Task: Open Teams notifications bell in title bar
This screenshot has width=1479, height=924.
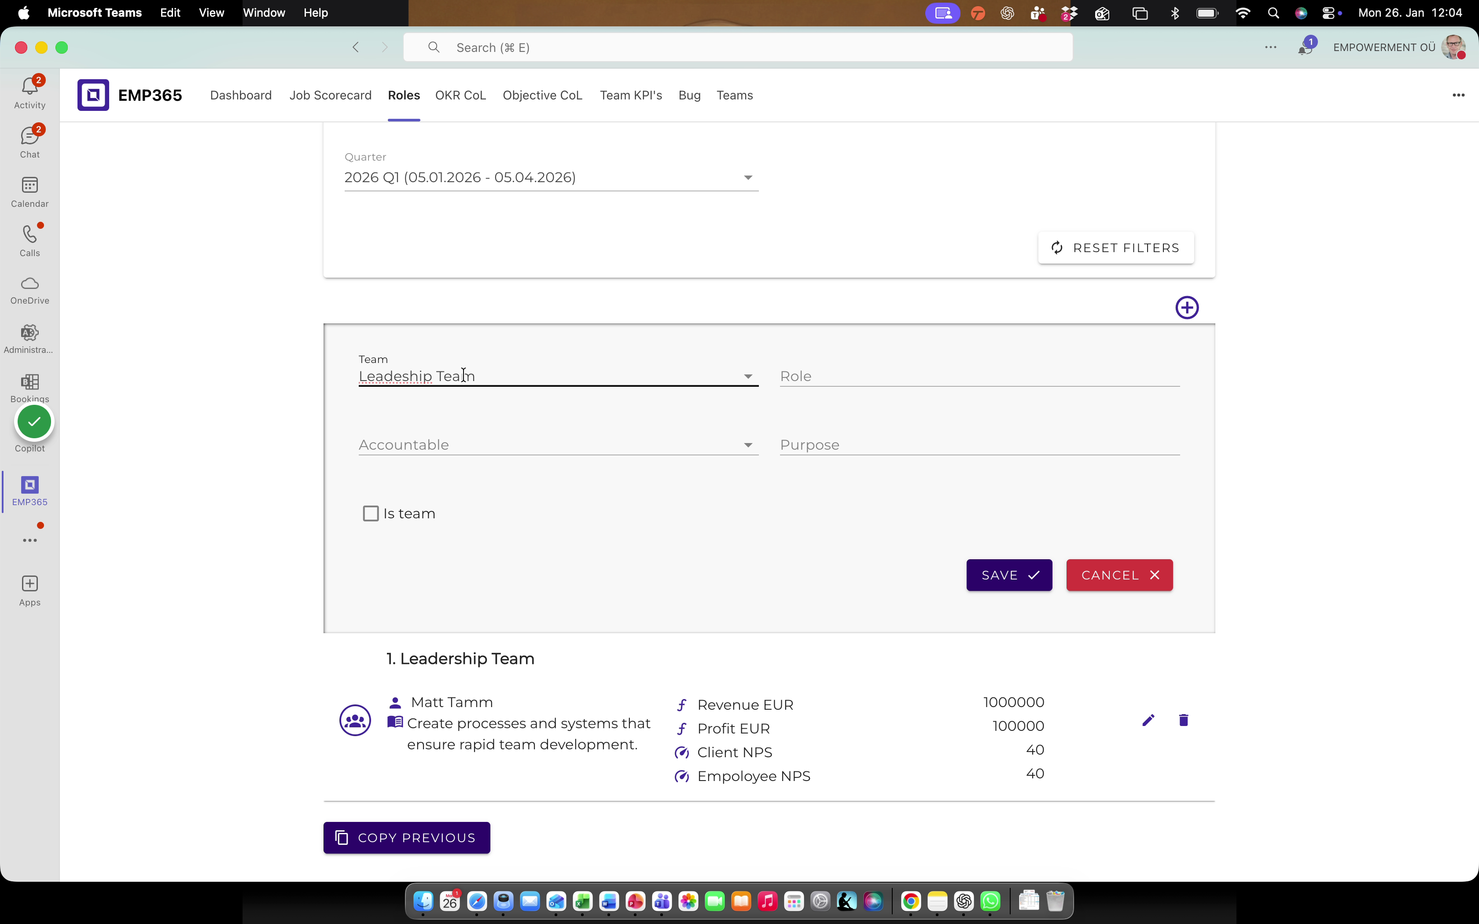Action: 1306,47
